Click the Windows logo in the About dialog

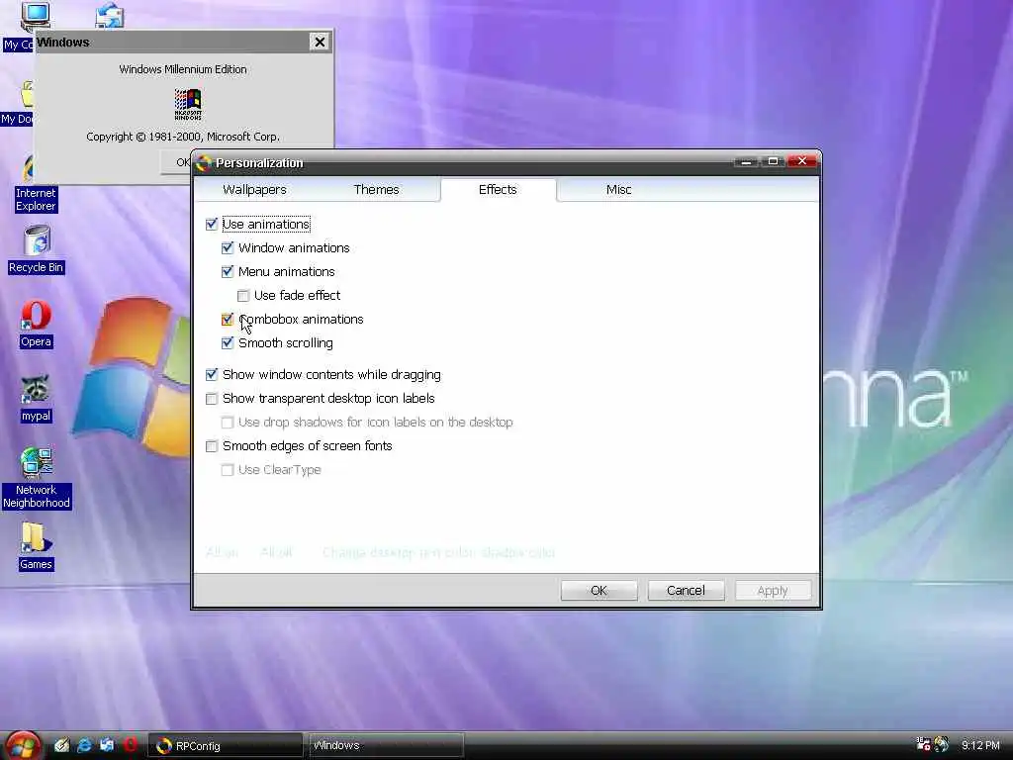click(x=188, y=104)
